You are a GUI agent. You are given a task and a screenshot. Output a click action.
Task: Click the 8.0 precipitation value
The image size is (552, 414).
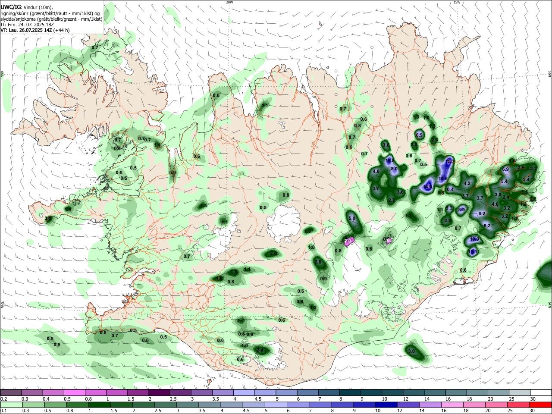tap(394, 169)
